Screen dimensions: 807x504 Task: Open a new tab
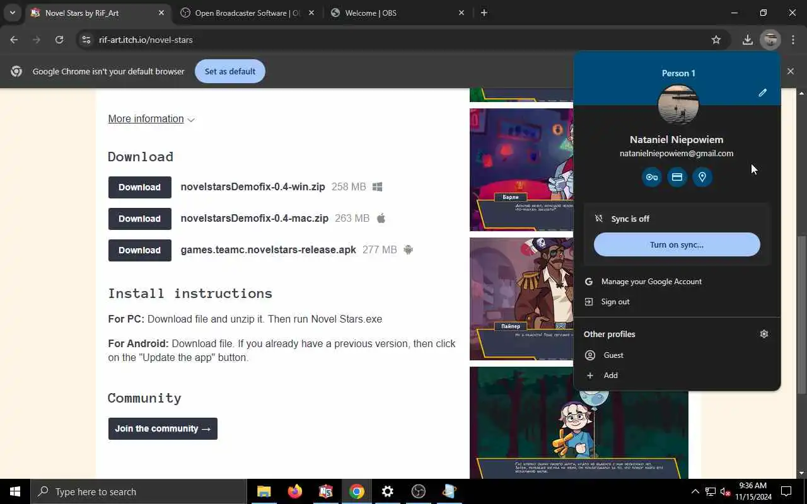(484, 13)
